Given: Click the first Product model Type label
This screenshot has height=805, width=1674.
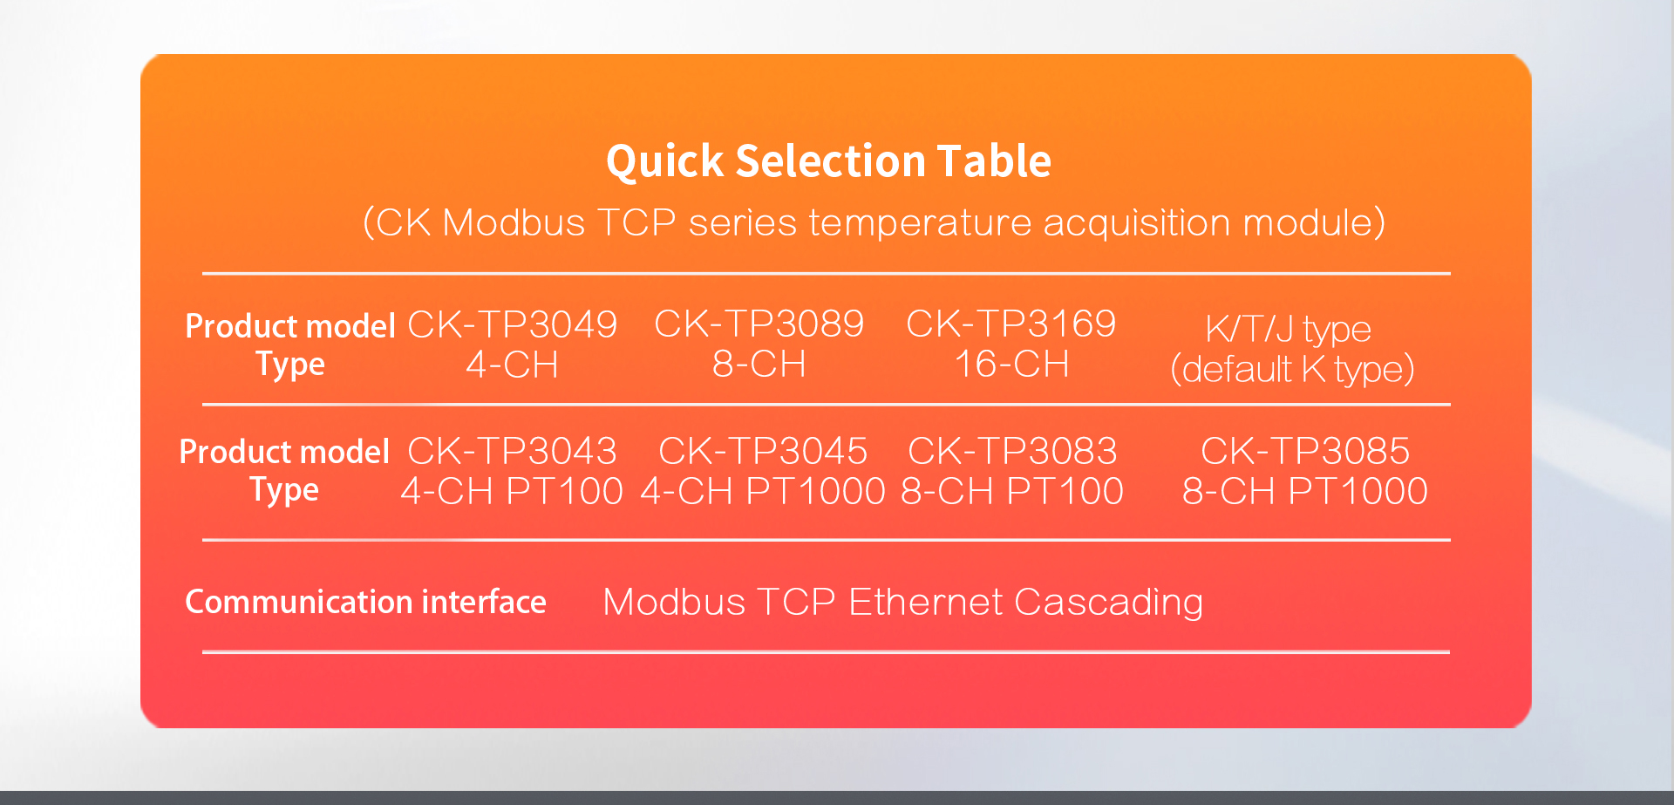Looking at the screenshot, I should pyautogui.click(x=290, y=345).
